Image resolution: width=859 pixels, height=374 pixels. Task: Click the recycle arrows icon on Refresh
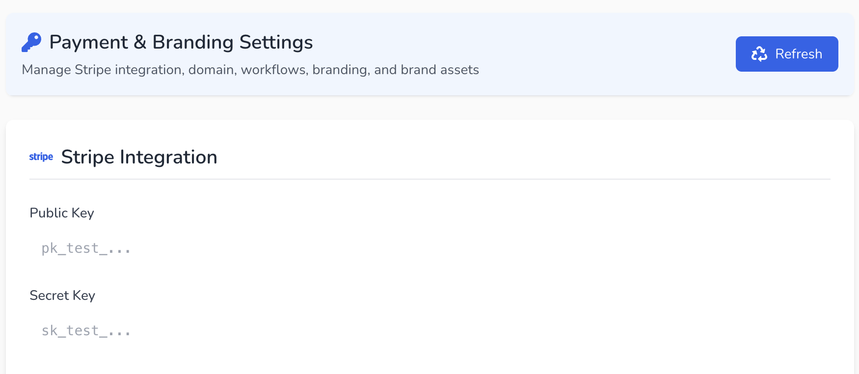759,54
